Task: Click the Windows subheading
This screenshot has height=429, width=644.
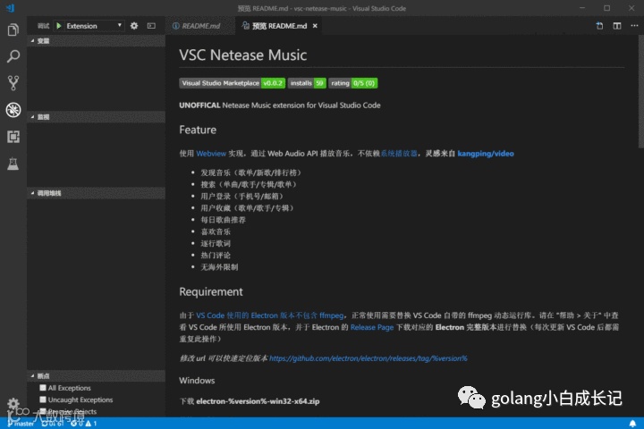Action: pos(197,381)
